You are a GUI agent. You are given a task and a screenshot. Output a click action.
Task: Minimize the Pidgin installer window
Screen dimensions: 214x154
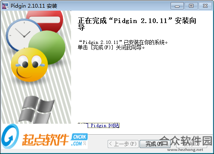(x=177, y=6)
